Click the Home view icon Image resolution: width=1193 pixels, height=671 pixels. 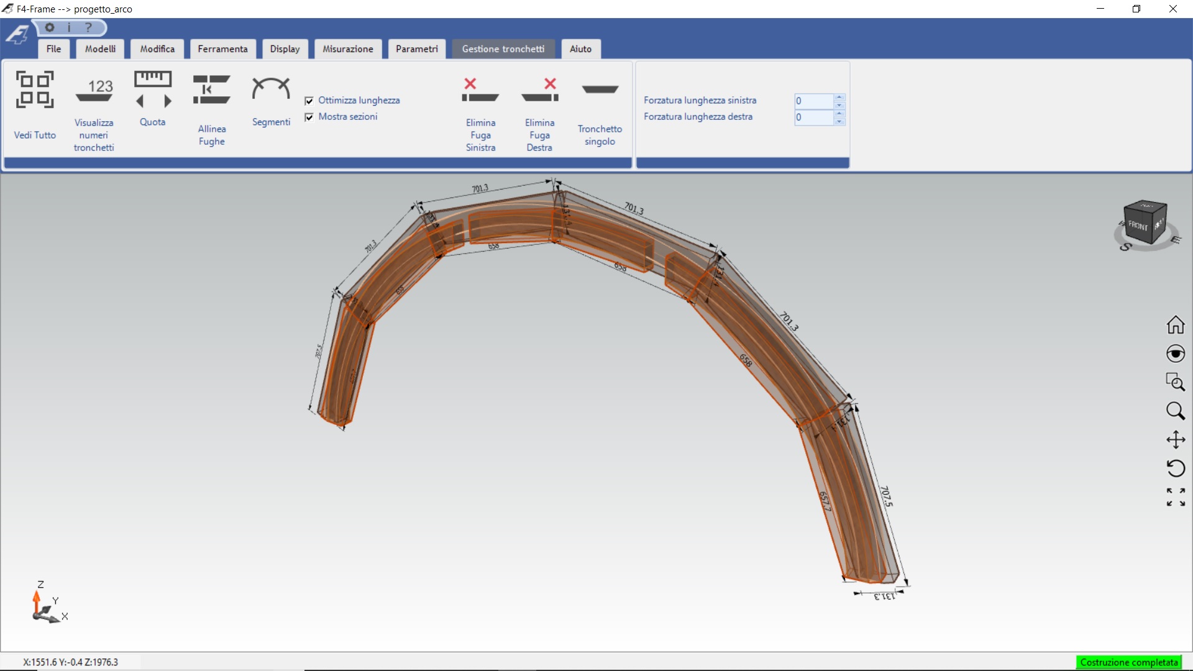pyautogui.click(x=1175, y=325)
